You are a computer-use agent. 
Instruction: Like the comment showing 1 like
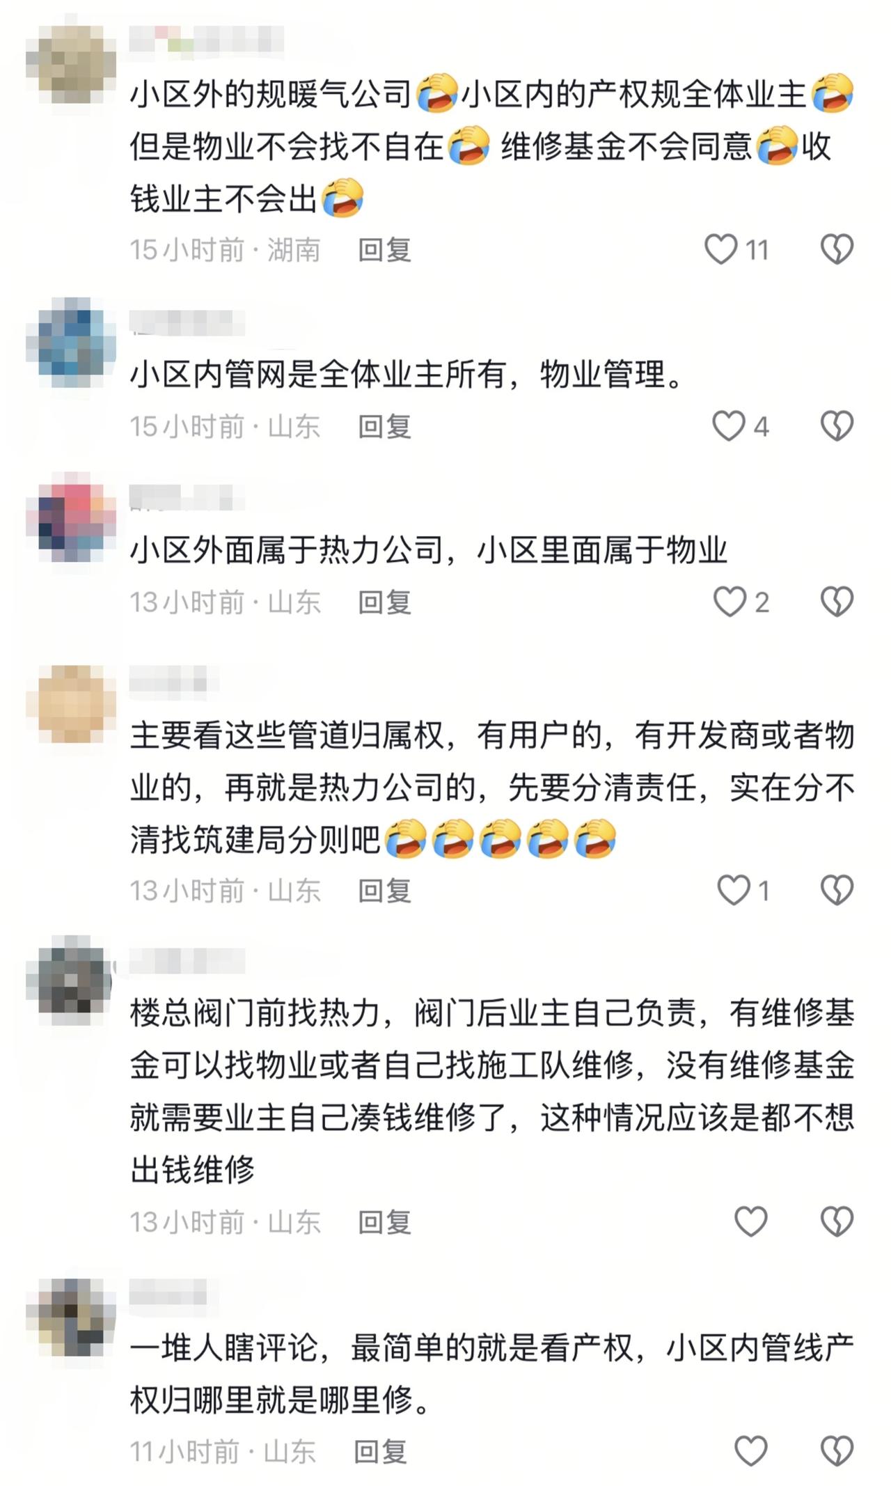tap(734, 890)
